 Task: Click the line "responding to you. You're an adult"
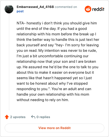(x=54, y=89)
